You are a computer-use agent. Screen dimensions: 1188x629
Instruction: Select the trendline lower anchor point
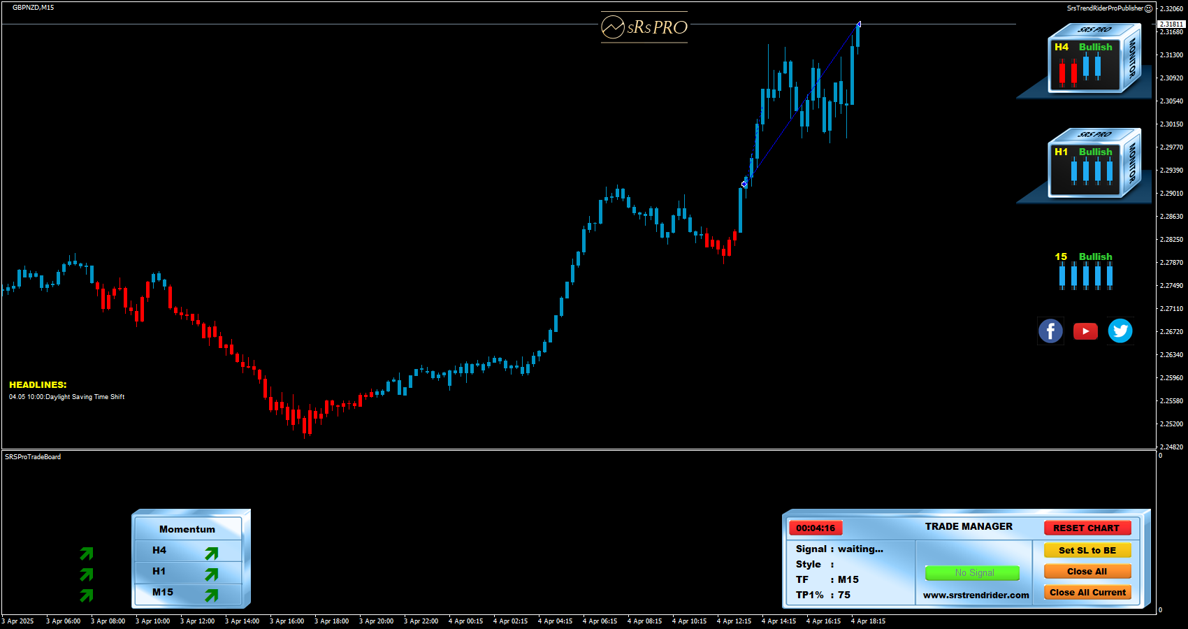(744, 184)
